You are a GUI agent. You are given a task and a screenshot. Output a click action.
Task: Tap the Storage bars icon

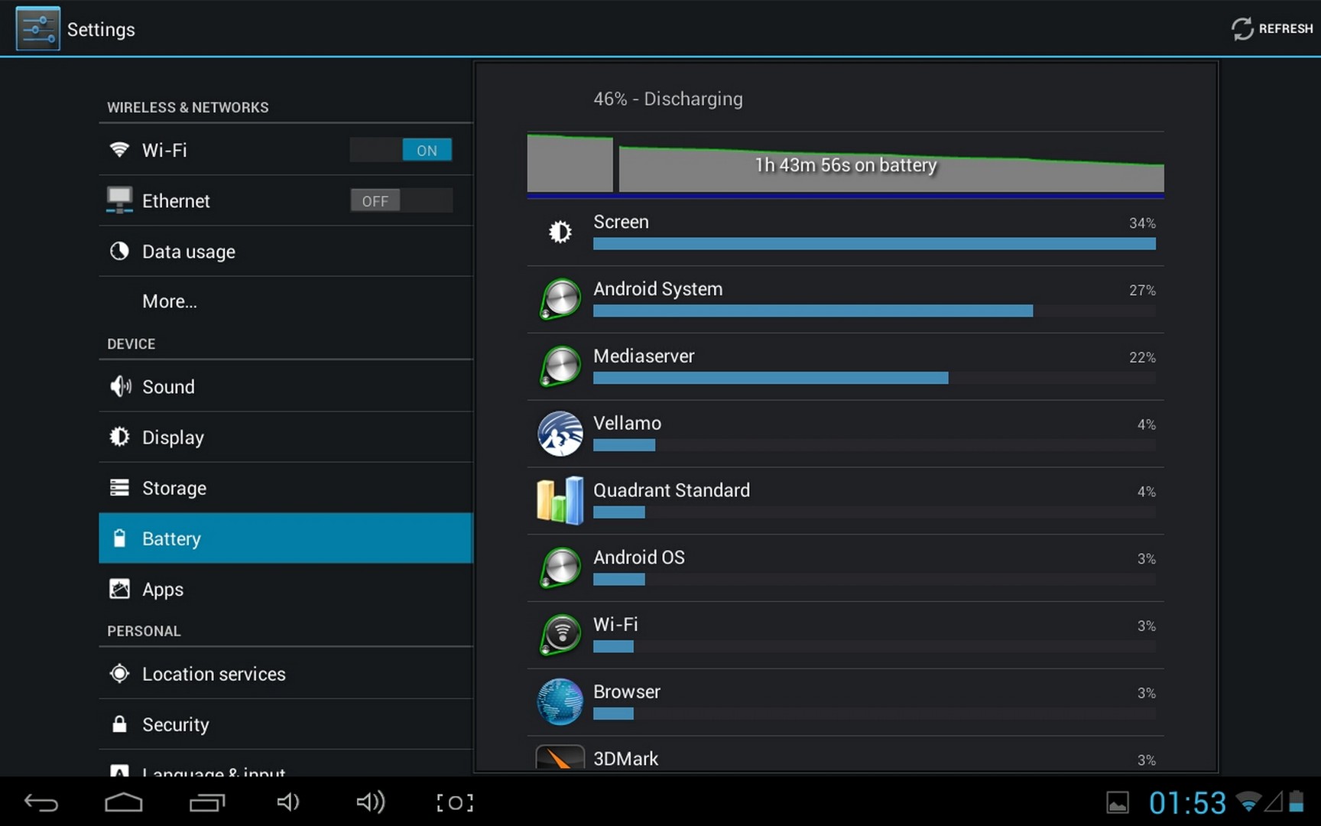pyautogui.click(x=119, y=487)
